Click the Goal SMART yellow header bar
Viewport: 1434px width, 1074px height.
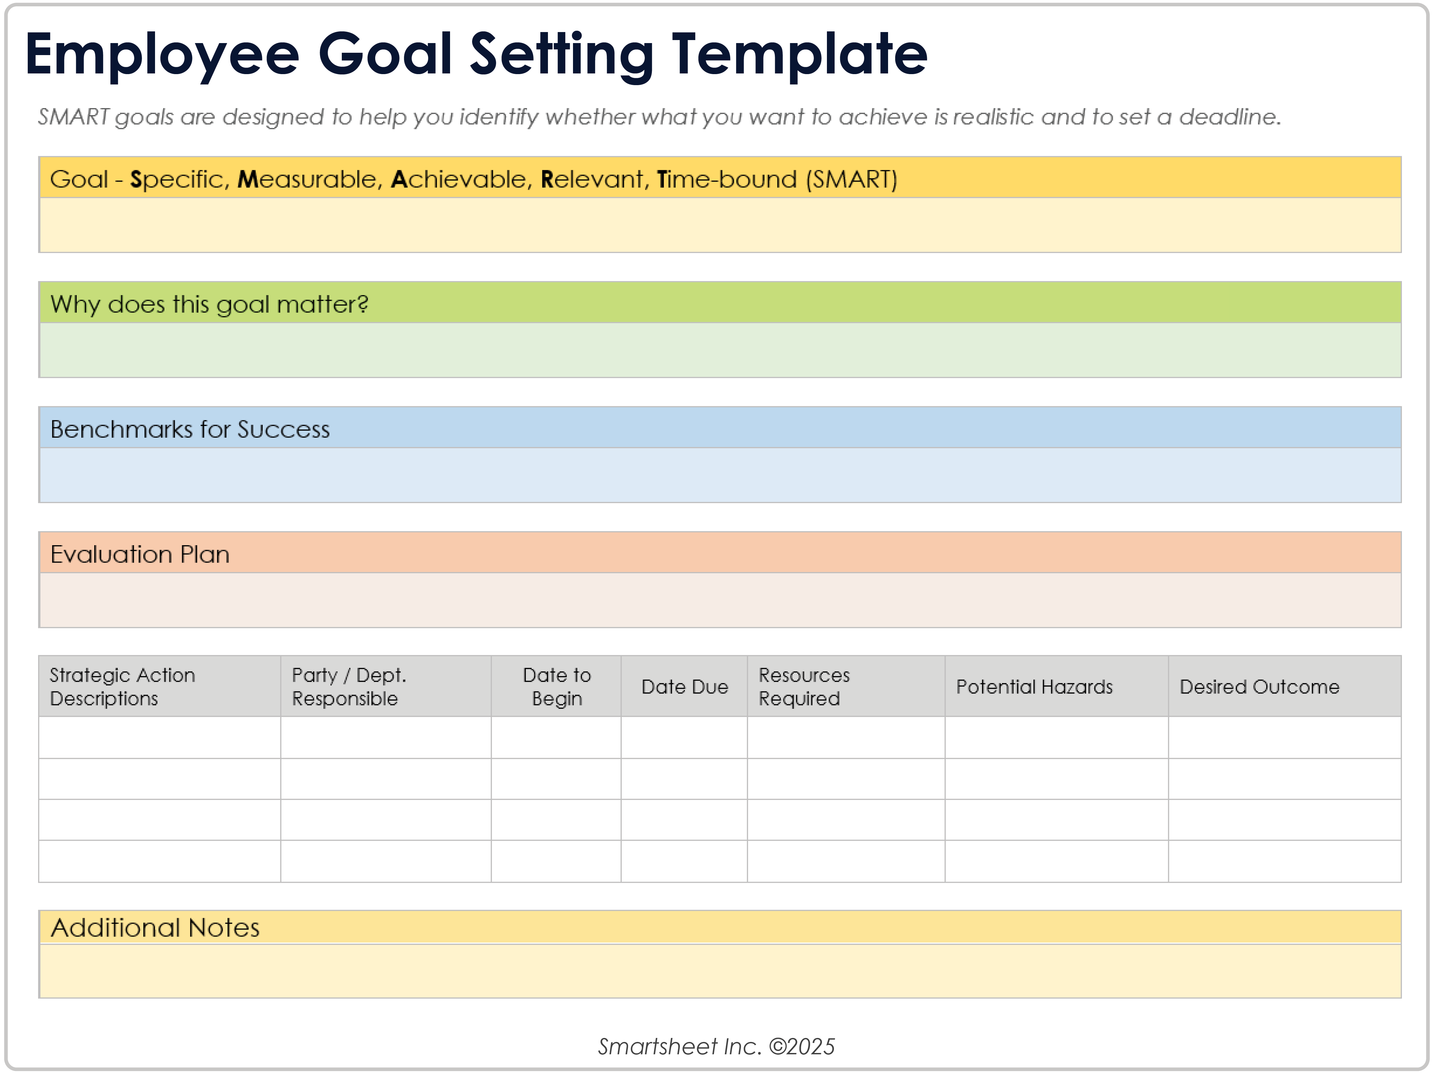pyautogui.click(x=720, y=178)
